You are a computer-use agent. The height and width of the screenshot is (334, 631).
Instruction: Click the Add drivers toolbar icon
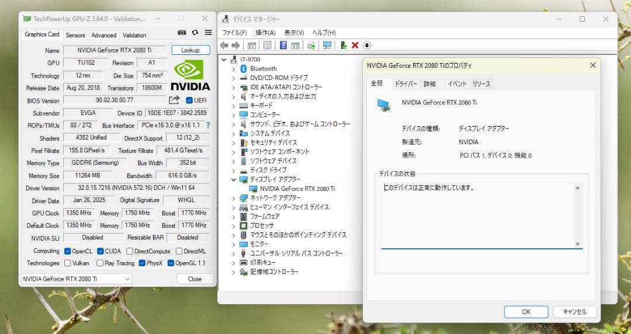point(344,46)
